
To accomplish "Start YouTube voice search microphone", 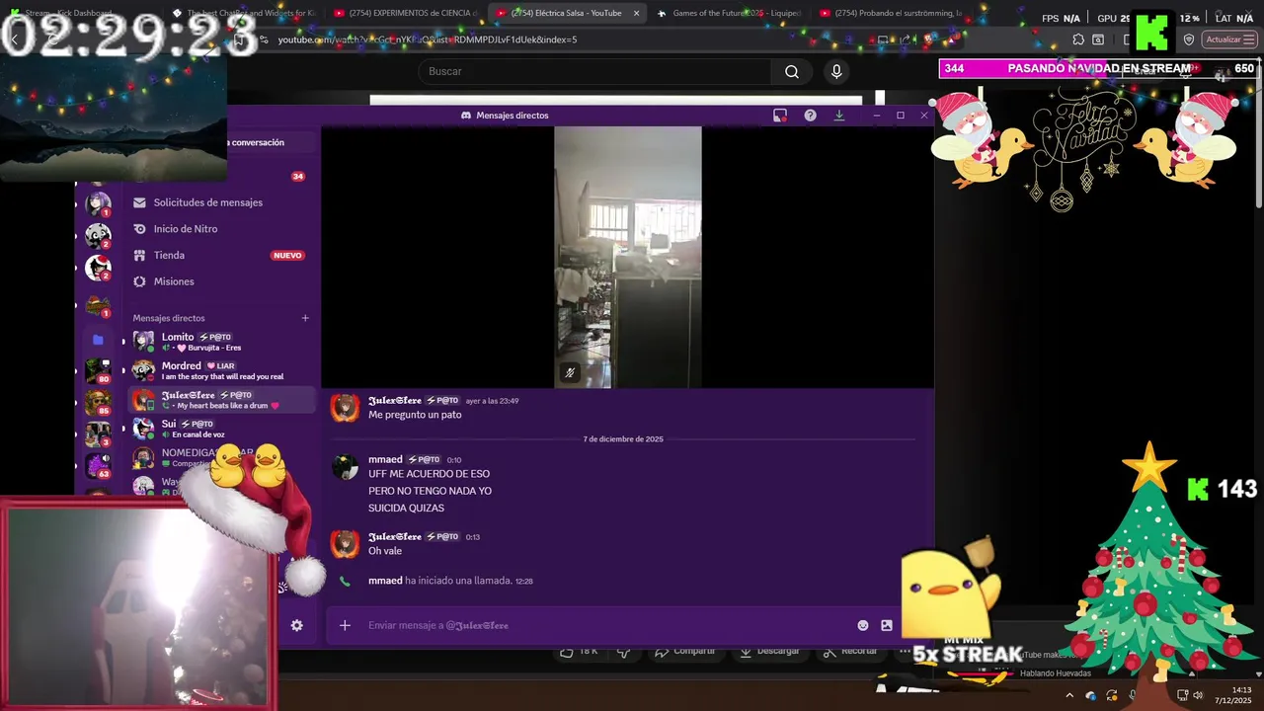I will click(x=836, y=71).
